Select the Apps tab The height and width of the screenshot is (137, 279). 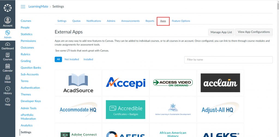163,21
